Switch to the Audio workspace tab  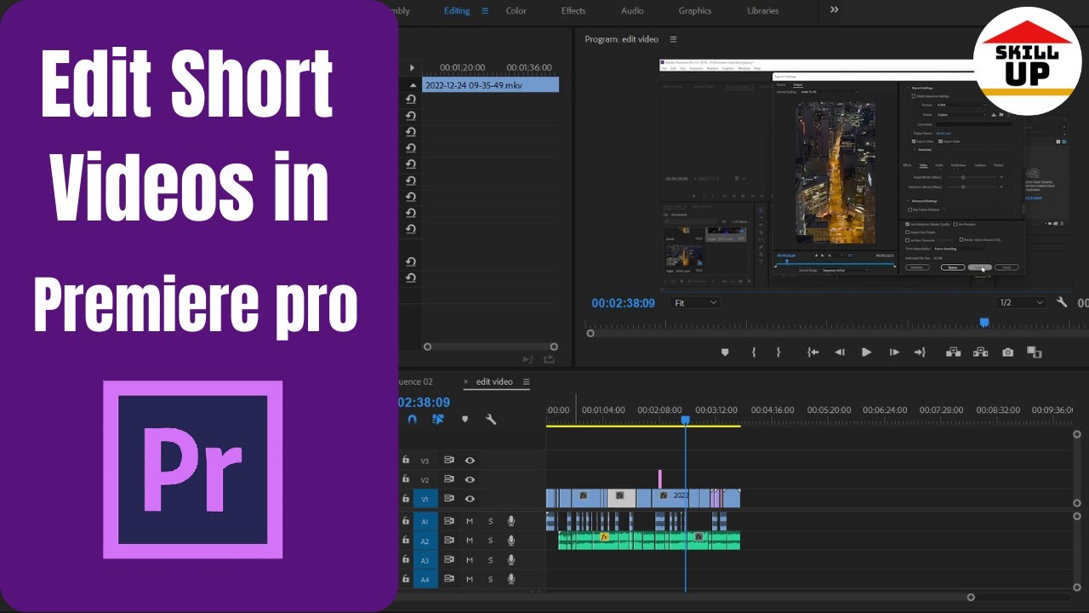coord(632,11)
